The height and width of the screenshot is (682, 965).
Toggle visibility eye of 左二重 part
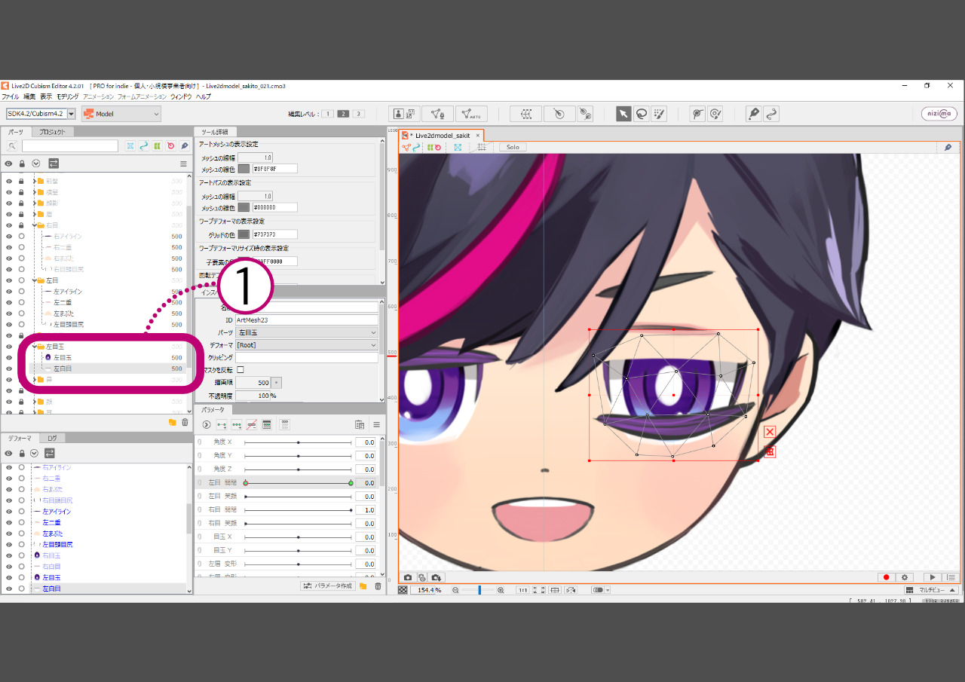[9, 302]
